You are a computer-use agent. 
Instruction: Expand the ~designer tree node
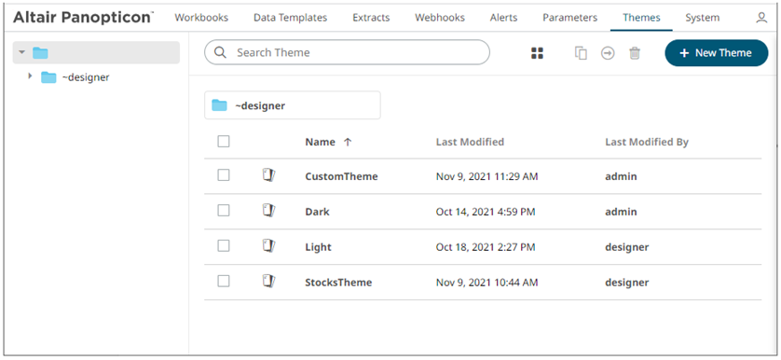(30, 76)
